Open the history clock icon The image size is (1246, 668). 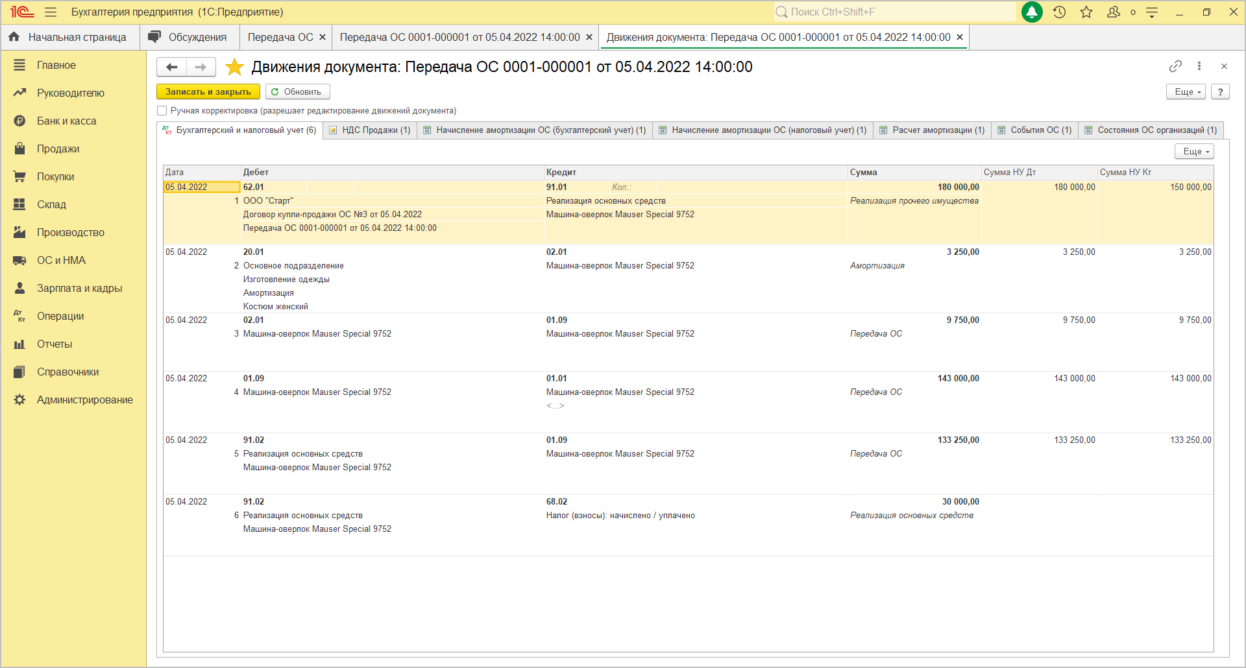[x=1059, y=12]
